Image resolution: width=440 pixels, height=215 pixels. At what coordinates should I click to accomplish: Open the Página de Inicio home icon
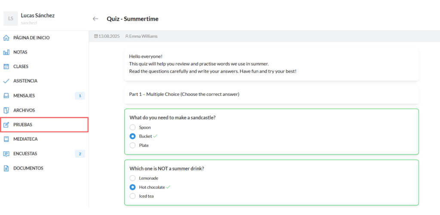point(6,38)
